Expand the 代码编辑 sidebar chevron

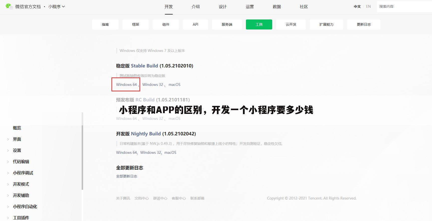click(x=8, y=162)
